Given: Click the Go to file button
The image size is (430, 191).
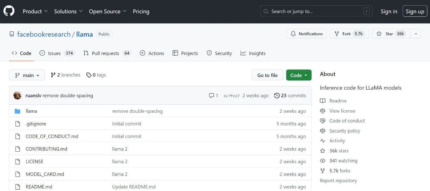Looking at the screenshot, I should coord(267,75).
